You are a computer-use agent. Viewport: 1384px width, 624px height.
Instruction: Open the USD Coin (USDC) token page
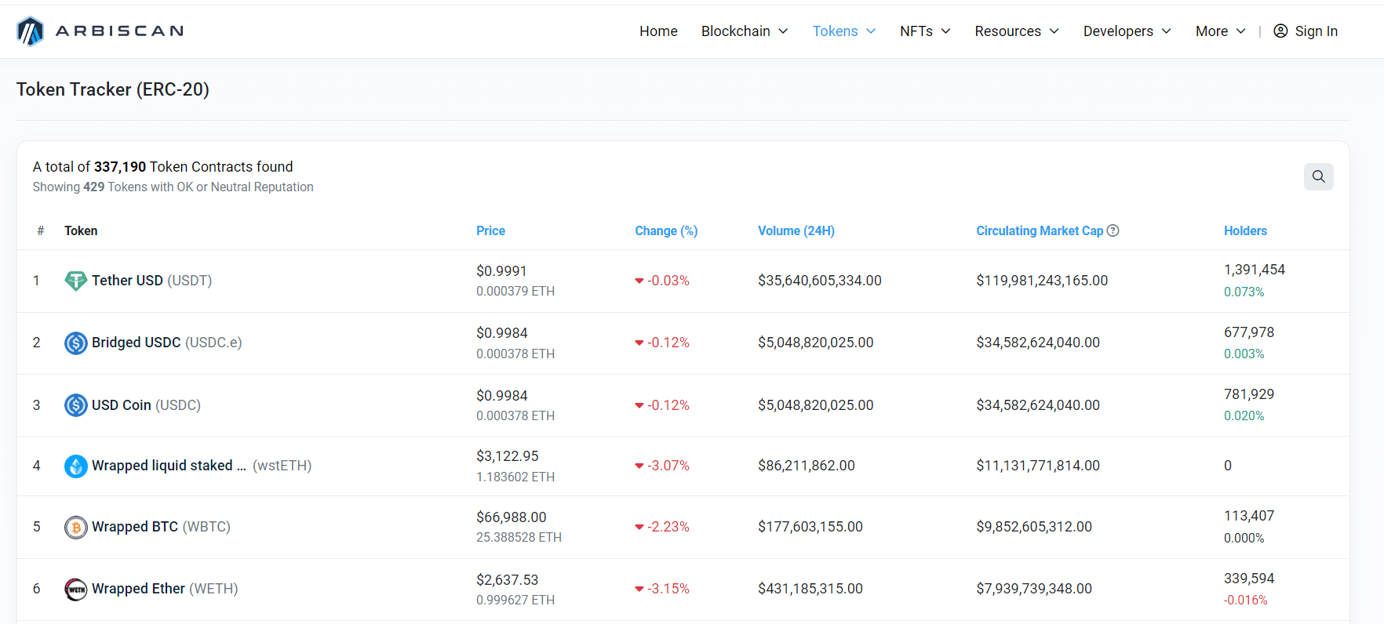coord(146,405)
